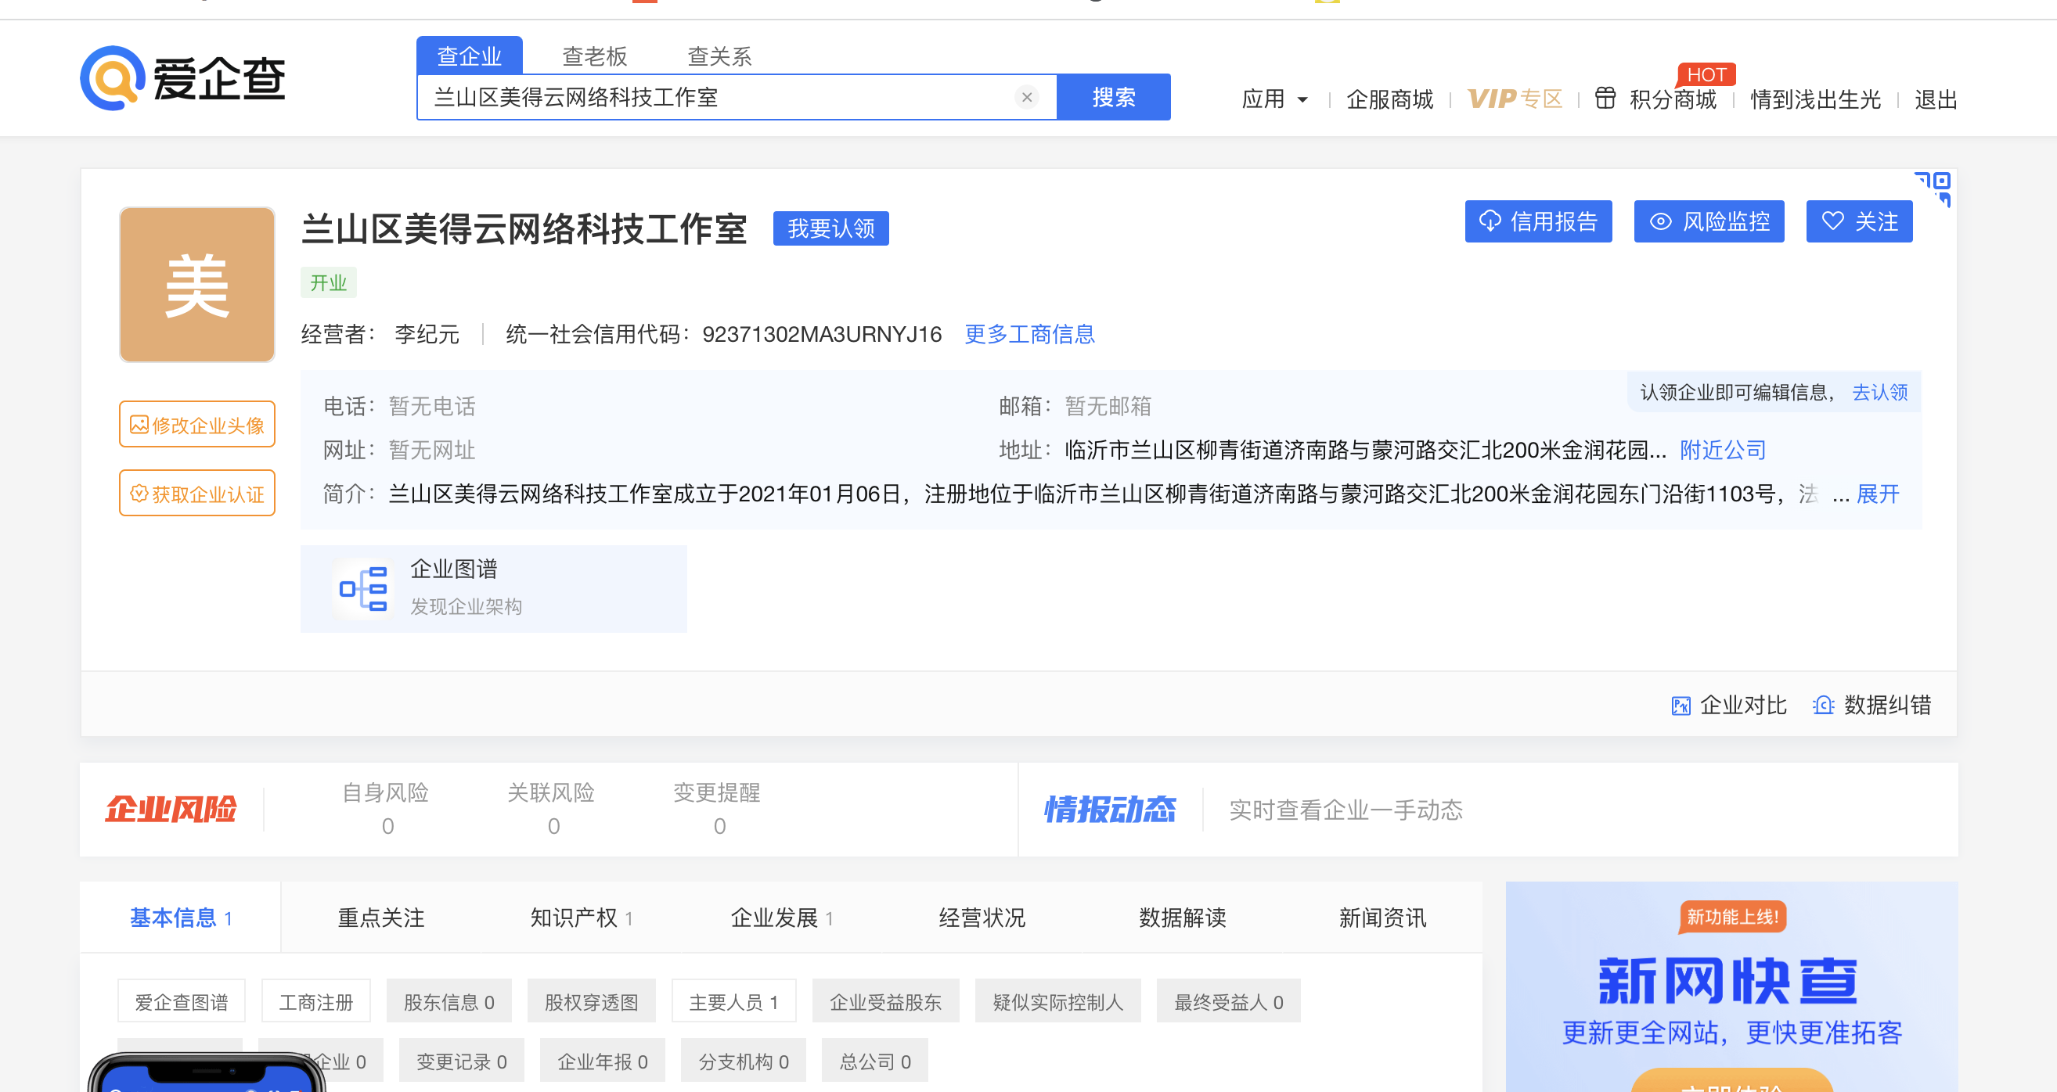Click 数据纠错 text link
The width and height of the screenshot is (2057, 1092).
(1887, 706)
